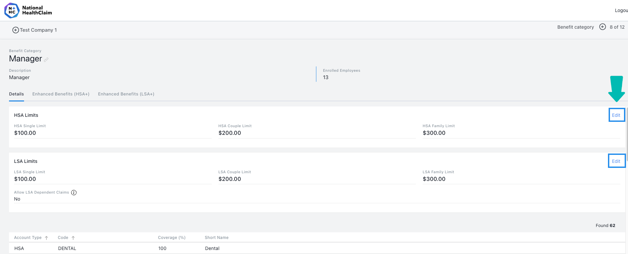628x254 pixels.
Task: Click the LSA Family Limit value
Action: point(434,179)
